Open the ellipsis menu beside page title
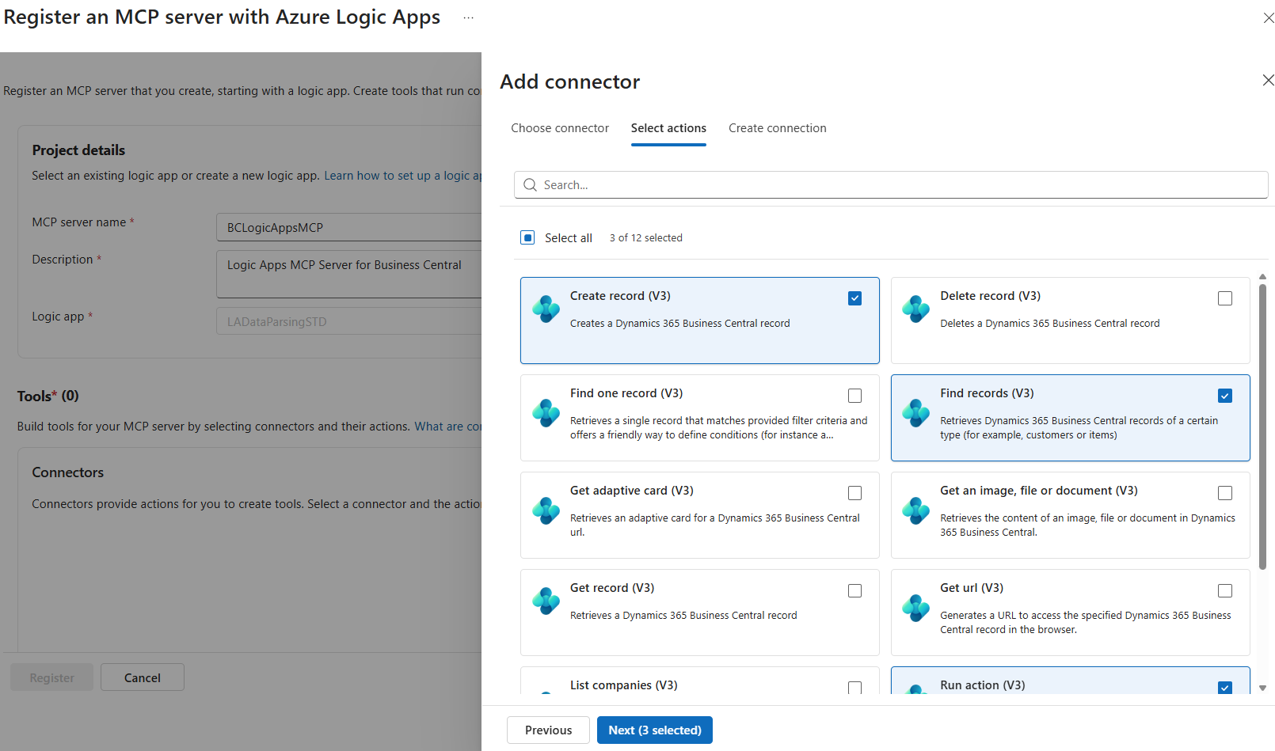 coord(468,17)
